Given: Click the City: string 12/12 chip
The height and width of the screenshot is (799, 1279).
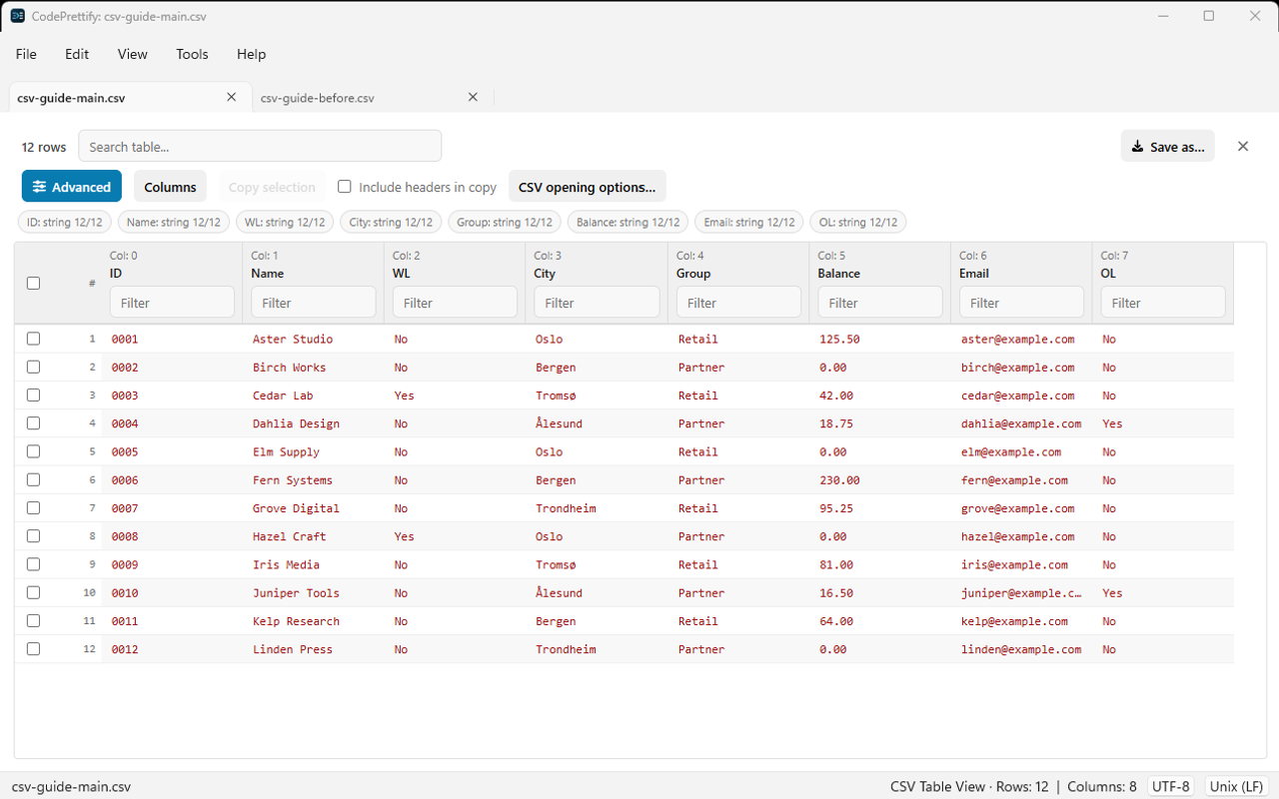Looking at the screenshot, I should point(391,222).
